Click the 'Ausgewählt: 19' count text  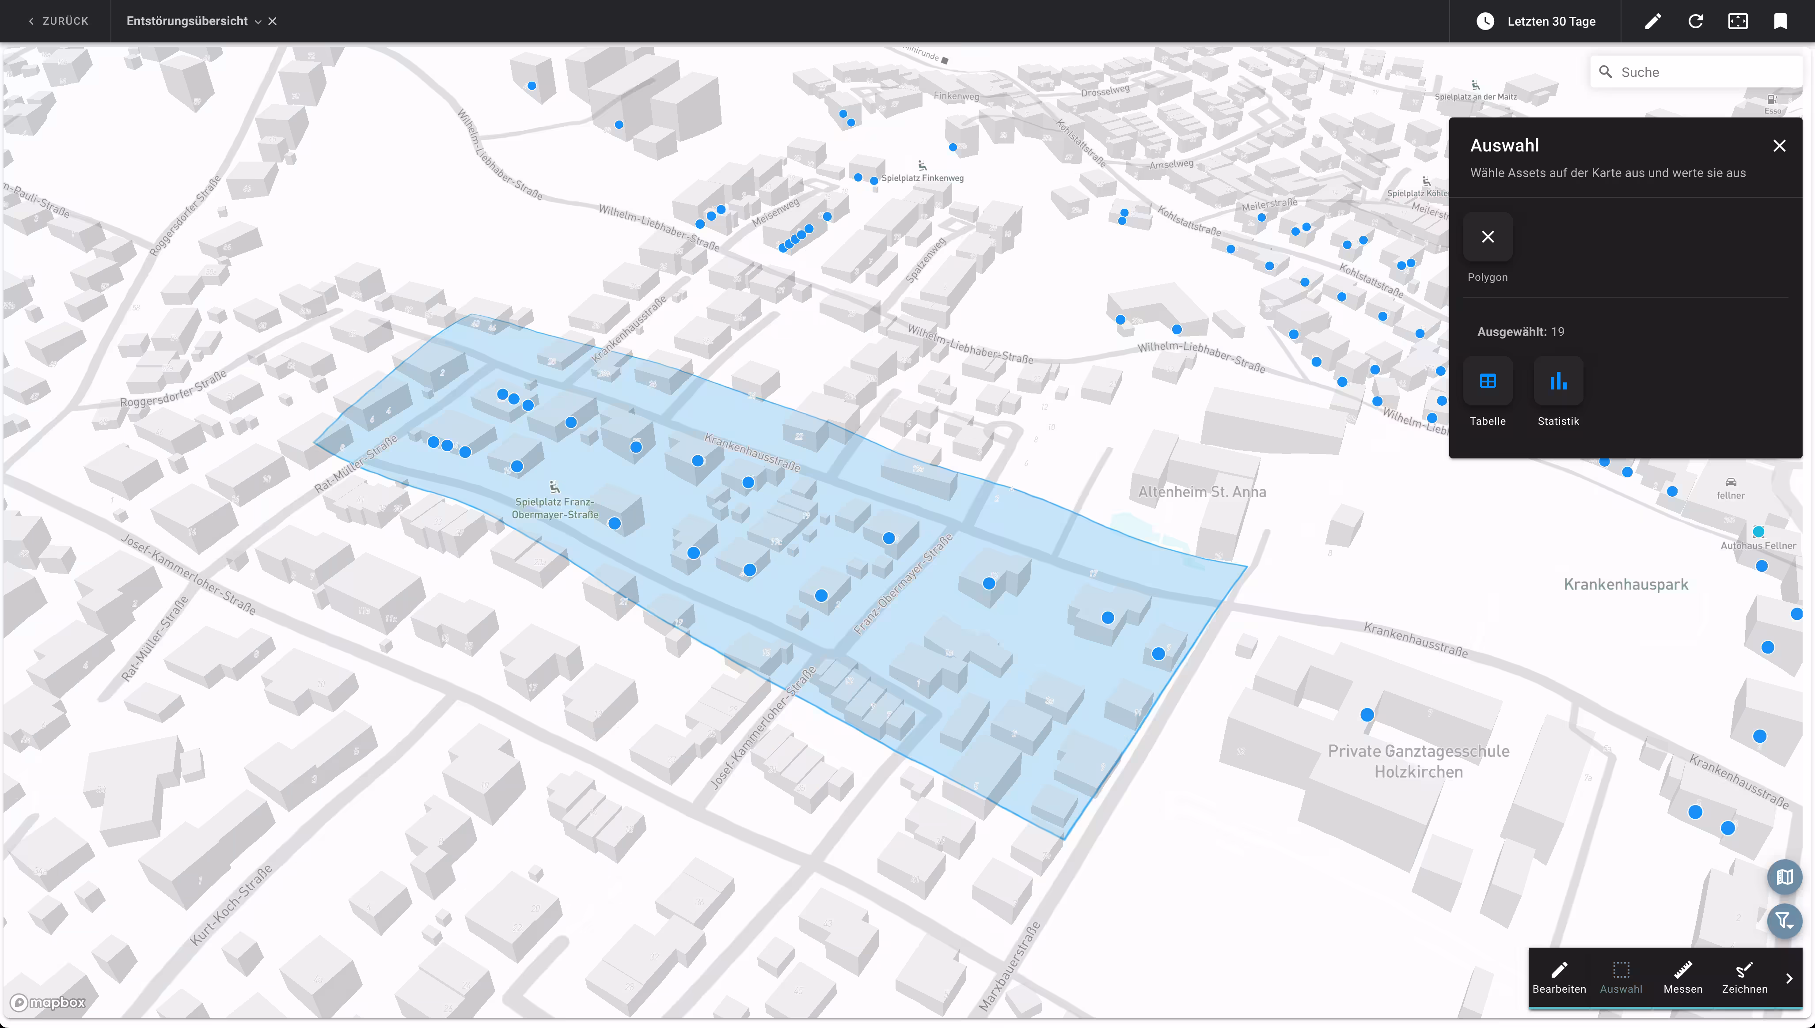pyautogui.click(x=1520, y=332)
